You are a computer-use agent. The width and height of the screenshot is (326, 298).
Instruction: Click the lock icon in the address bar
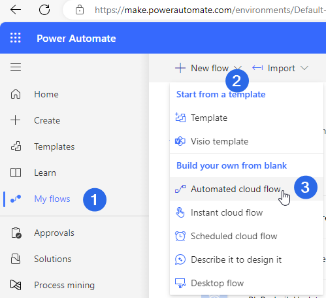tap(80, 10)
